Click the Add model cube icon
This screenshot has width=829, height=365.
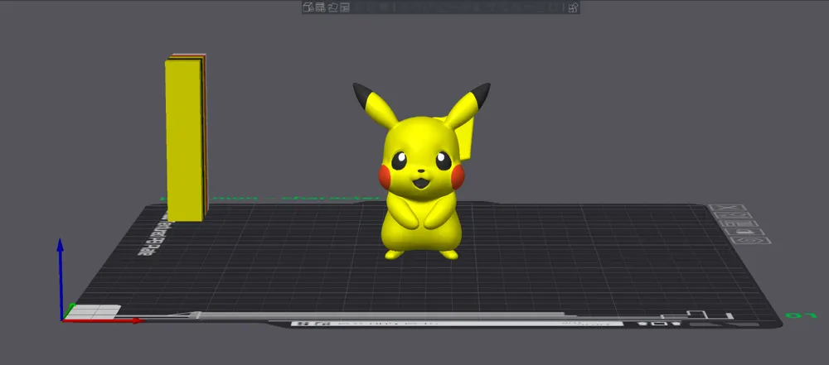point(308,7)
